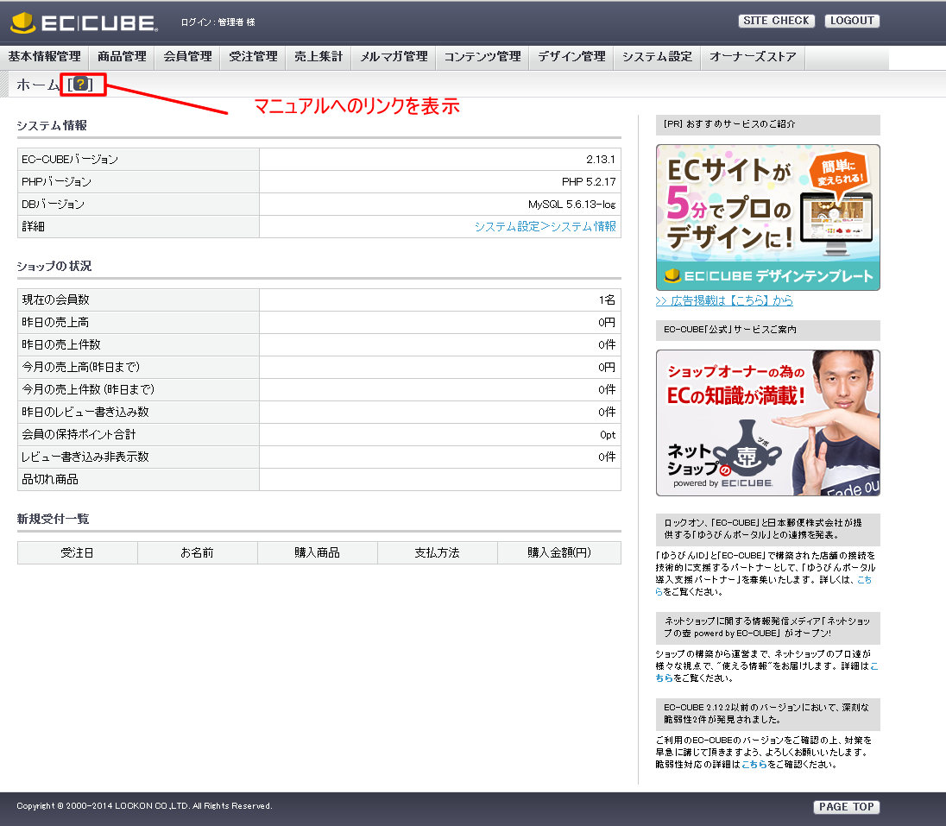Select the レビュー書き込み非表示数 row label
Screen dimensions: 946x826
85,457
